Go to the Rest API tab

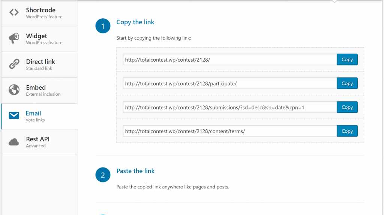pyautogui.click(x=39, y=142)
